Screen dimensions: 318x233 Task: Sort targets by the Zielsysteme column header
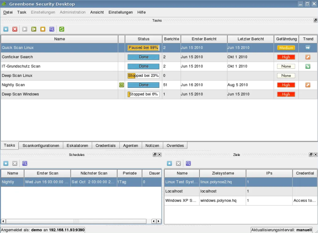click(223, 173)
